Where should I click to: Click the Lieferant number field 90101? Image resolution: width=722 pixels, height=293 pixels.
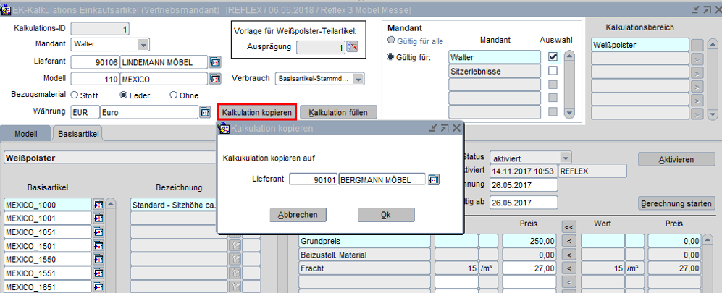pyautogui.click(x=313, y=179)
